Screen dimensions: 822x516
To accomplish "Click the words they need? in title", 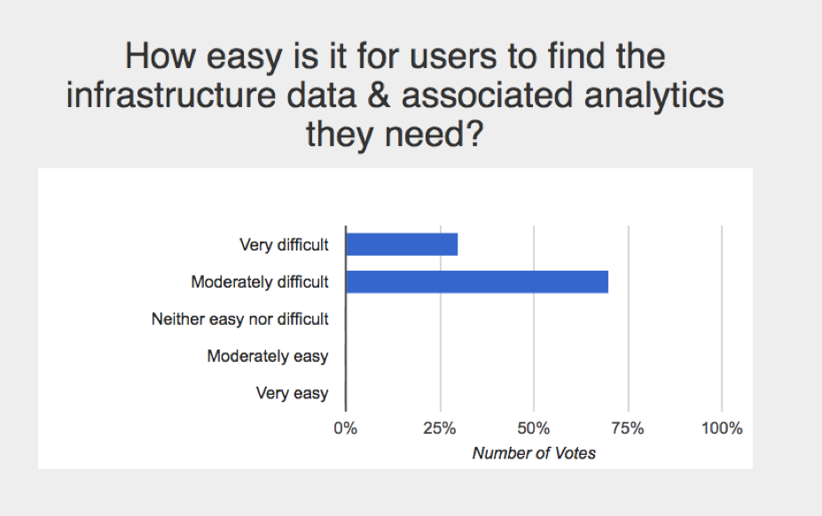I will point(395,134).
